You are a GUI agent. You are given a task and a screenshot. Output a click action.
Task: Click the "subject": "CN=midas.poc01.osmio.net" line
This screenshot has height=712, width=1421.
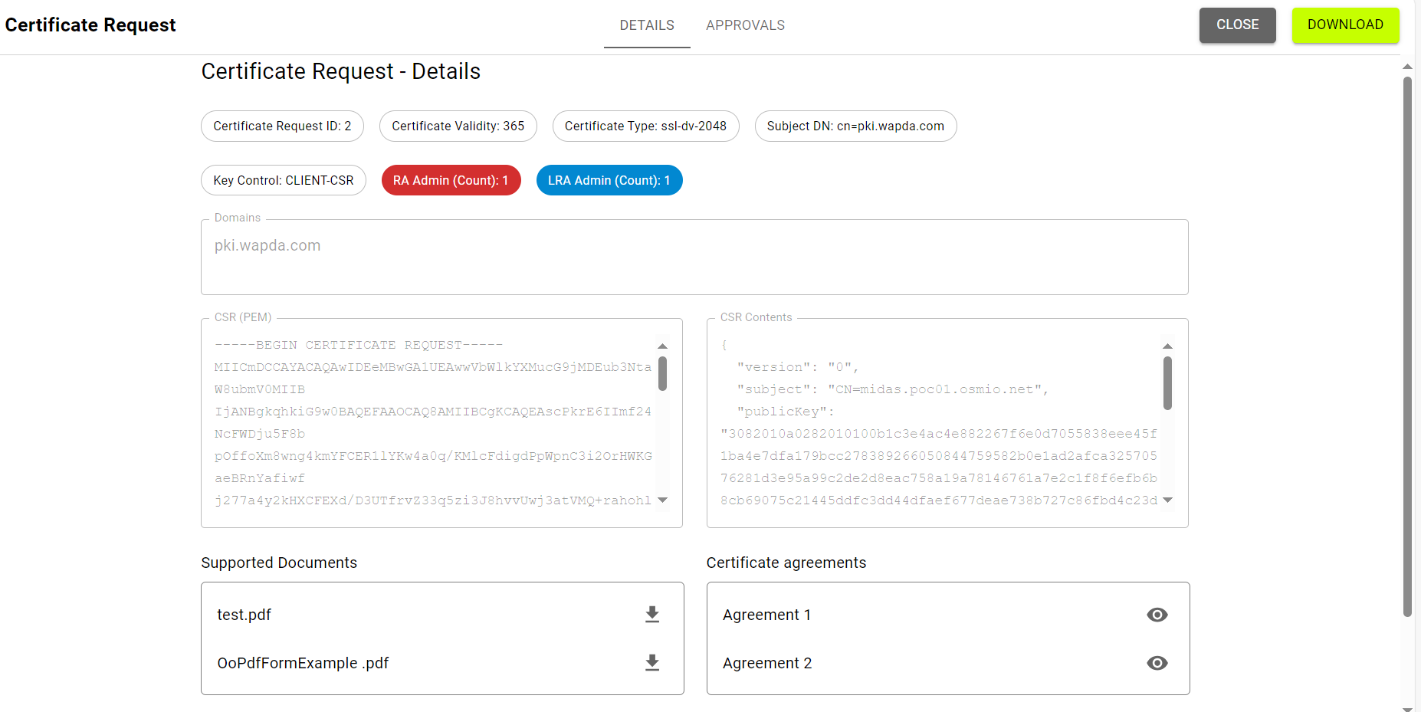click(892, 389)
